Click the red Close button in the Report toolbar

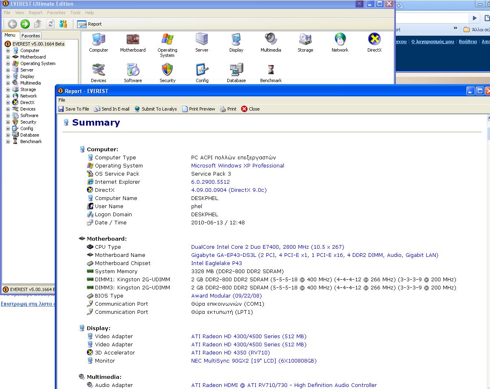[x=250, y=109]
